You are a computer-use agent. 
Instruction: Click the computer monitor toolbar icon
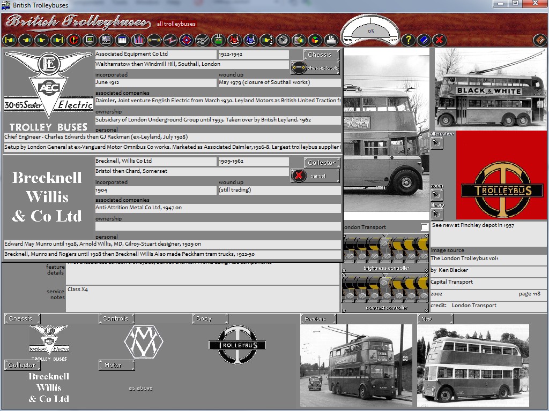(x=90, y=40)
